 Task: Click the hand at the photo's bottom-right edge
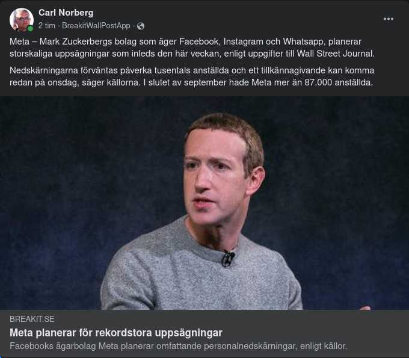click(364, 307)
